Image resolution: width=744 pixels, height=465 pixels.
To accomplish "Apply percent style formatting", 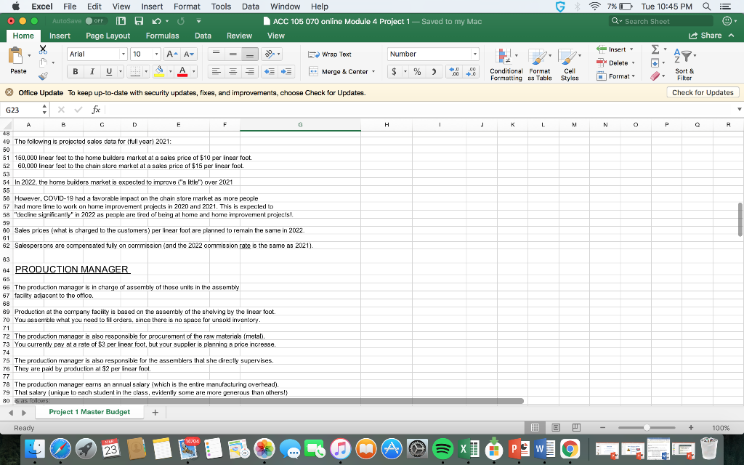I will click(417, 72).
